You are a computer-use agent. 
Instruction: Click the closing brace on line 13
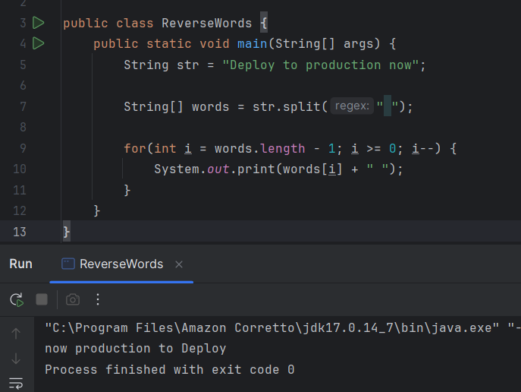coord(67,231)
